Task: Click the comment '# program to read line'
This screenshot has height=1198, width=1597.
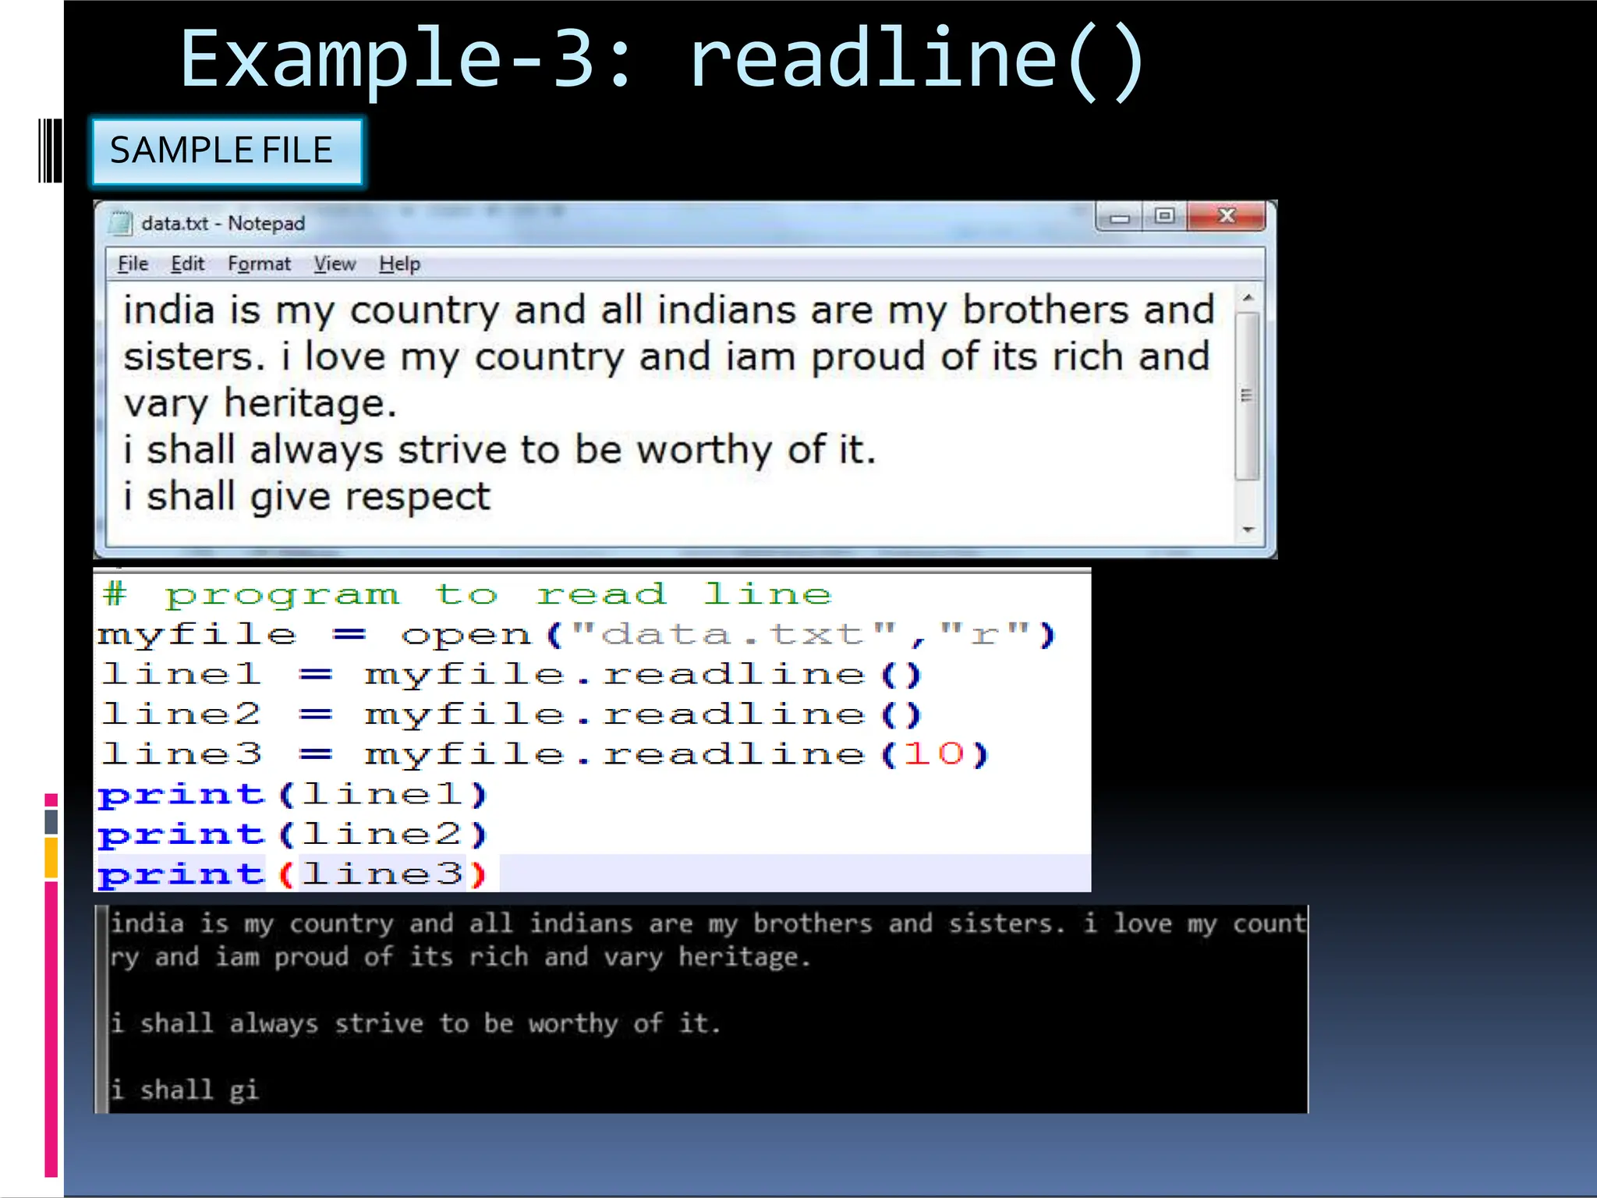Action: pos(467,595)
